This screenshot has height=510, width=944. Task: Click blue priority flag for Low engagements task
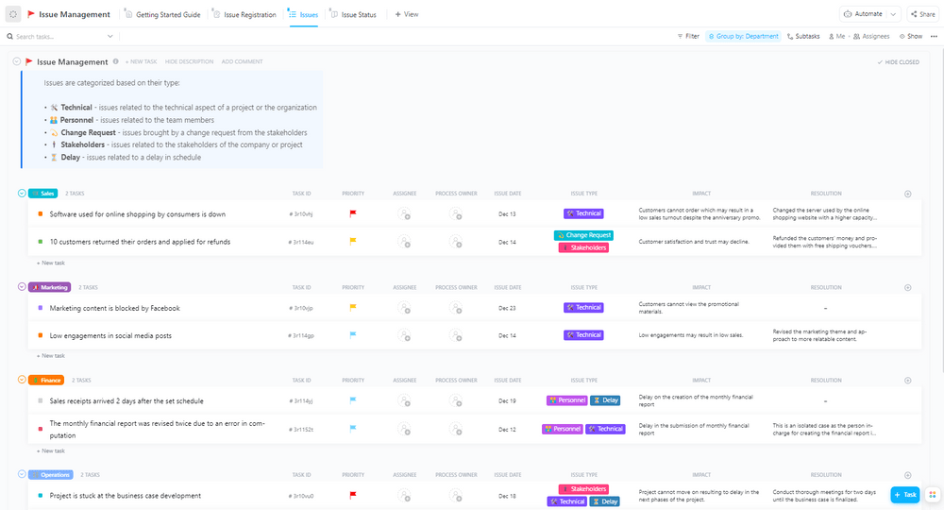pos(353,334)
